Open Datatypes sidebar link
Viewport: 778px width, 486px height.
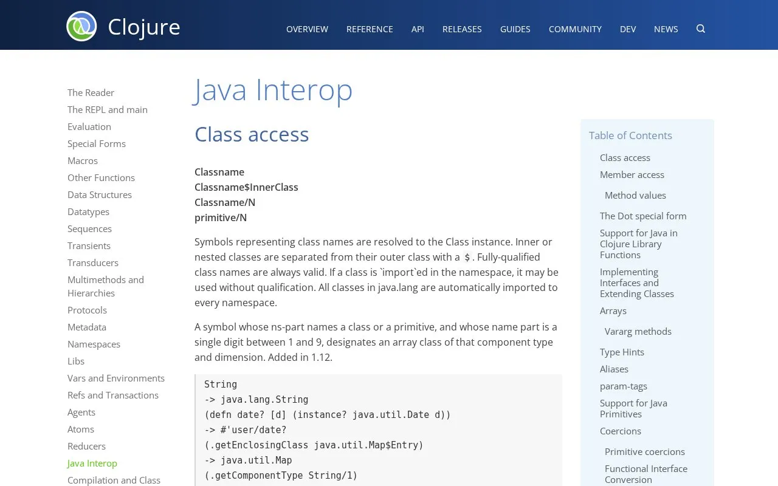coord(88,211)
